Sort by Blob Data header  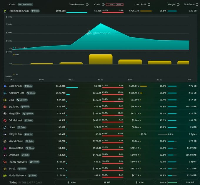(189, 5)
